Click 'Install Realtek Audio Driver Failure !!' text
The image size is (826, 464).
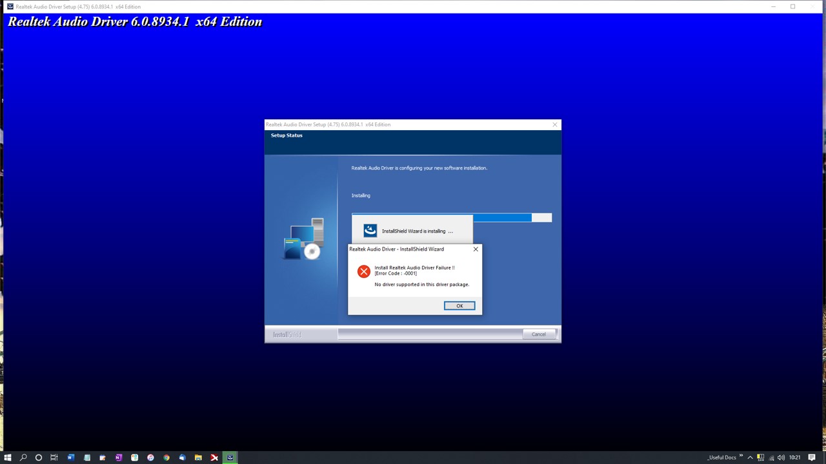414,267
